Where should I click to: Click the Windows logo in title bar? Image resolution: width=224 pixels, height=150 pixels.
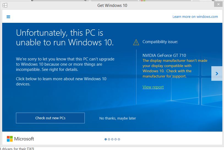pyautogui.click(x=5, y=5)
